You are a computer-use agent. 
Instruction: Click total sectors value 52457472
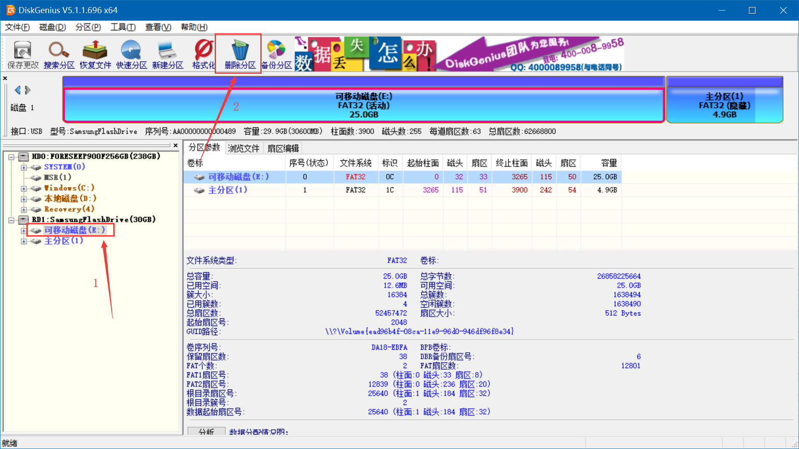pos(391,313)
